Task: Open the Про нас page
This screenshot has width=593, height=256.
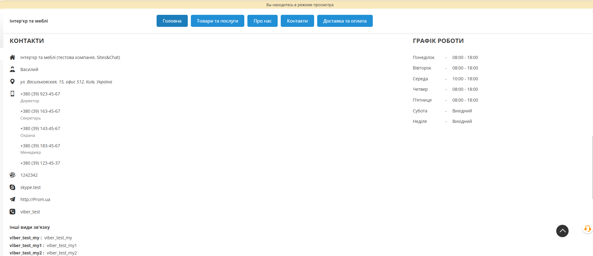Action: click(x=263, y=21)
